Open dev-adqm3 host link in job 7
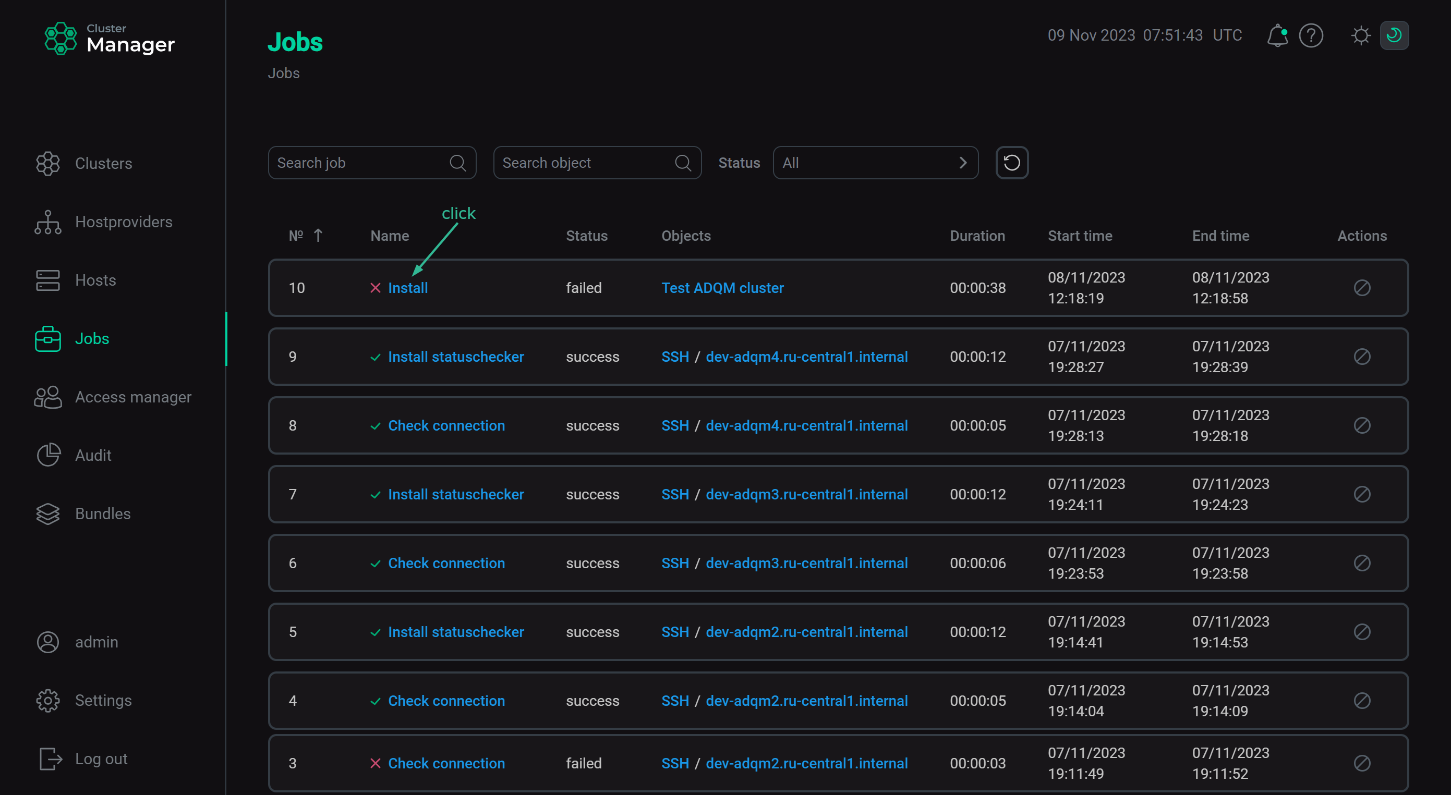This screenshot has width=1451, height=795. point(807,494)
